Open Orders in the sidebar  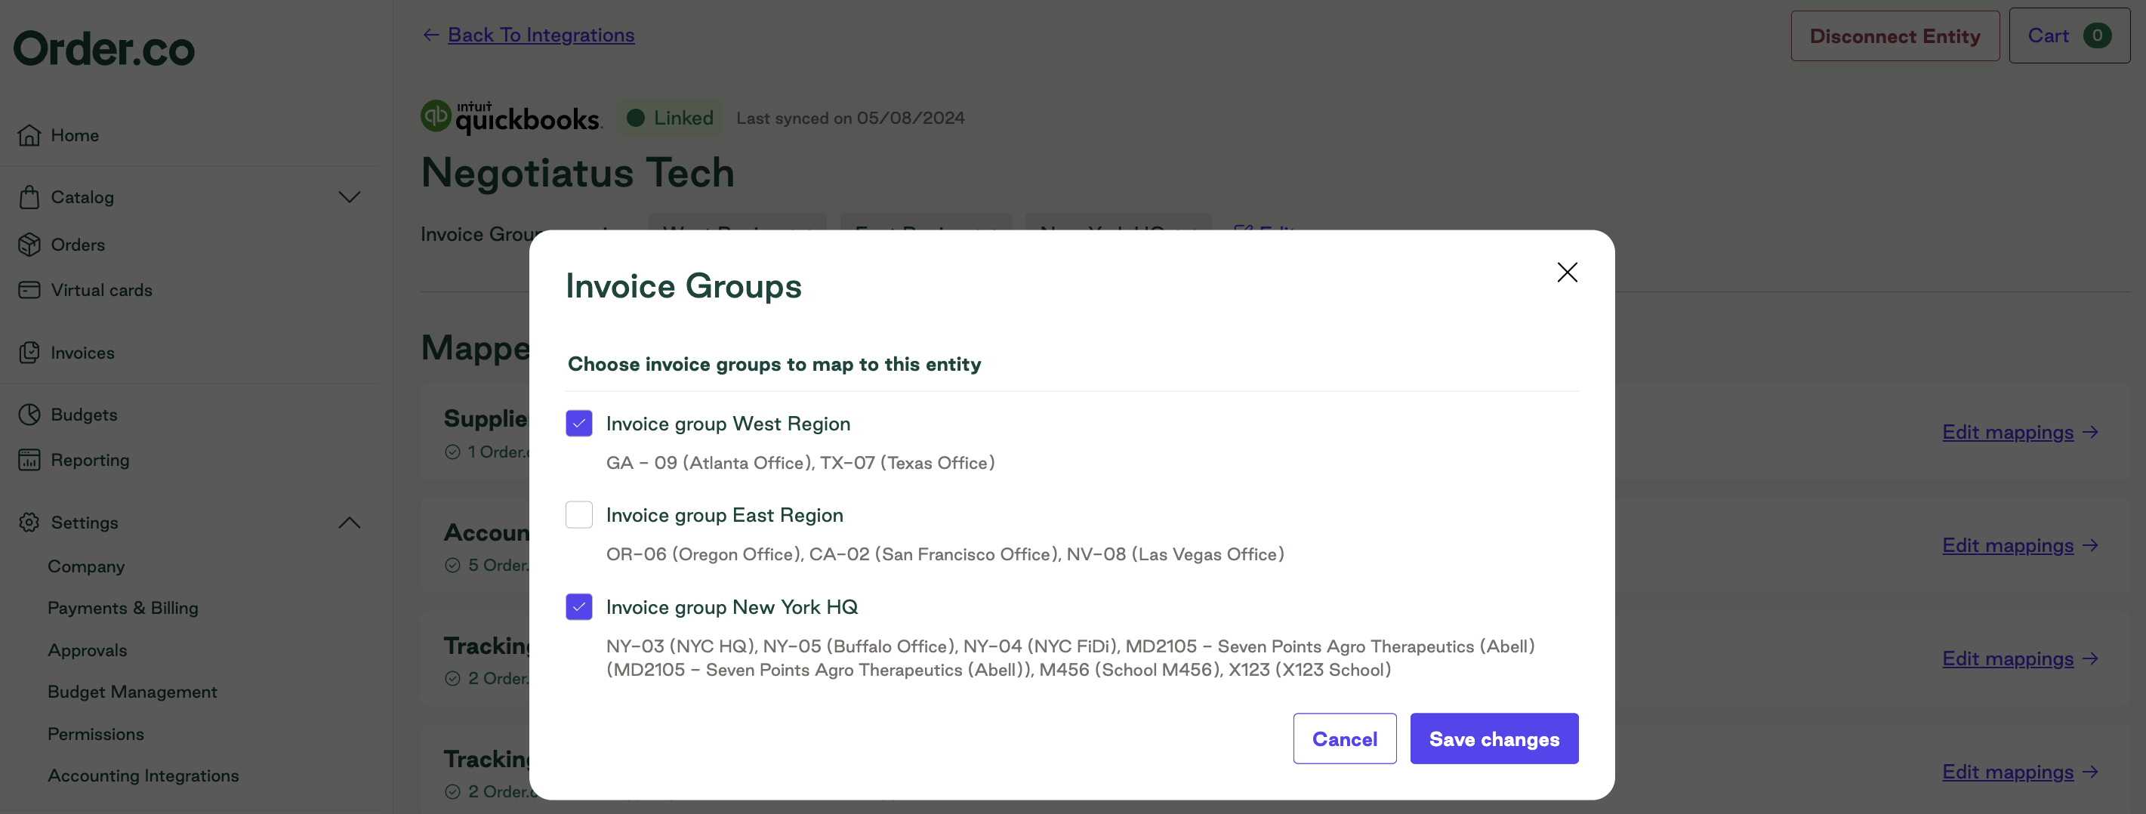(78, 245)
